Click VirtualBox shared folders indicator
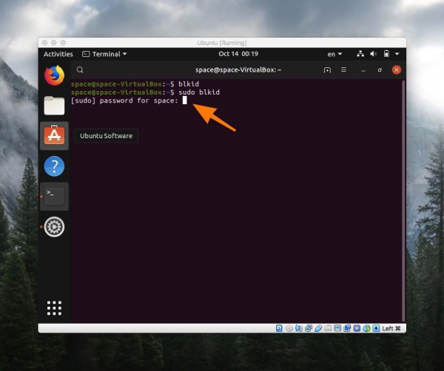The image size is (444, 371). (328, 328)
